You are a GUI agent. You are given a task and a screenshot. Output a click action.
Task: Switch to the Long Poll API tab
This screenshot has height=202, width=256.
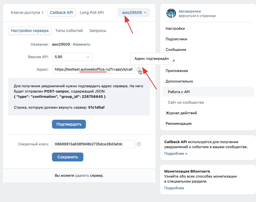point(91,13)
